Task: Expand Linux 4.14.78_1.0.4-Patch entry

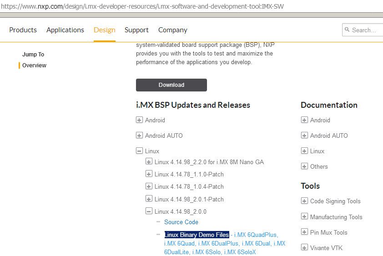Action: (x=149, y=186)
